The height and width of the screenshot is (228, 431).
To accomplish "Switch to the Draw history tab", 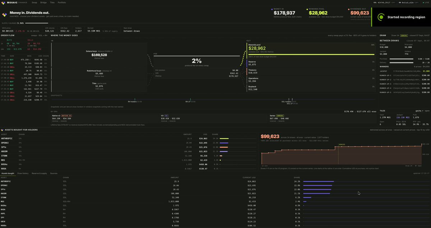I will [x=23, y=173].
